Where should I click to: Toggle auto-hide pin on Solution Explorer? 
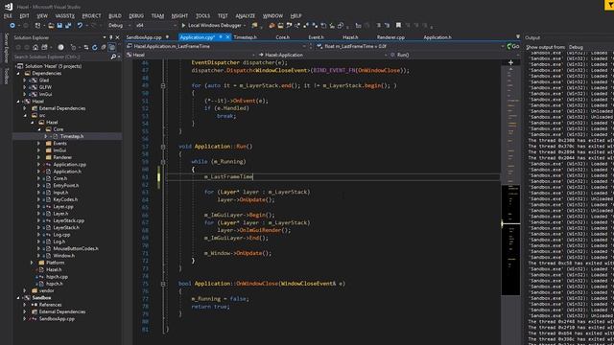[x=111, y=37]
